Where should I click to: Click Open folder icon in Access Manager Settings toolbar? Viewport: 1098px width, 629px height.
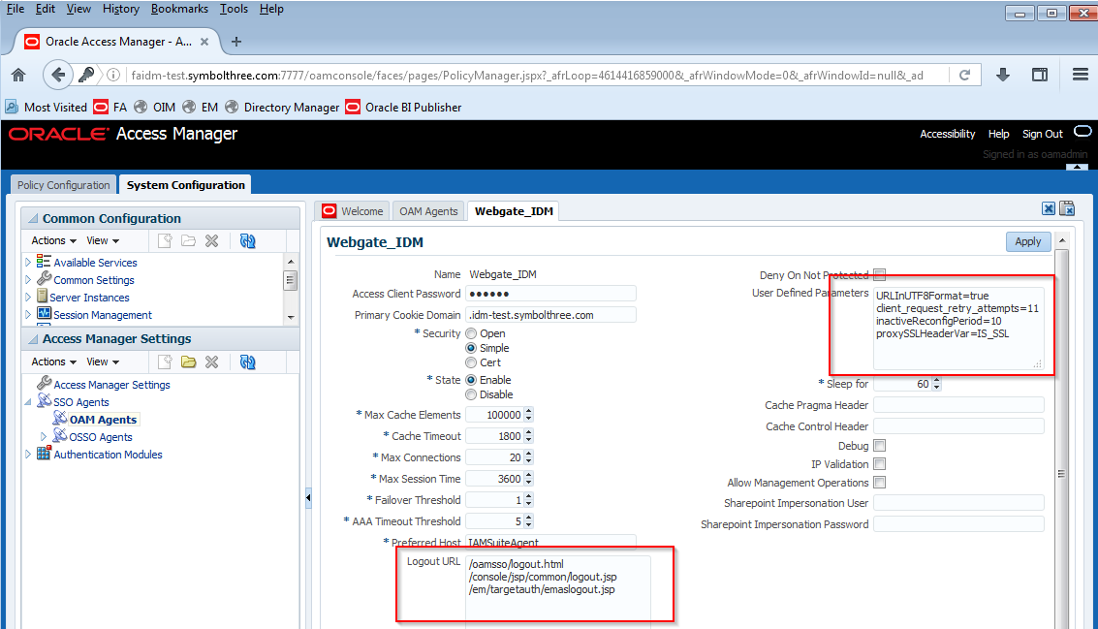click(188, 362)
